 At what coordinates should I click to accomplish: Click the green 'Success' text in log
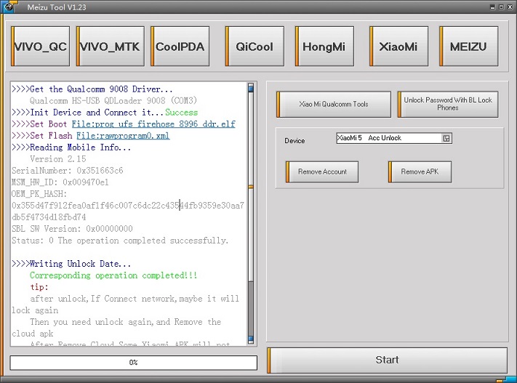181,113
